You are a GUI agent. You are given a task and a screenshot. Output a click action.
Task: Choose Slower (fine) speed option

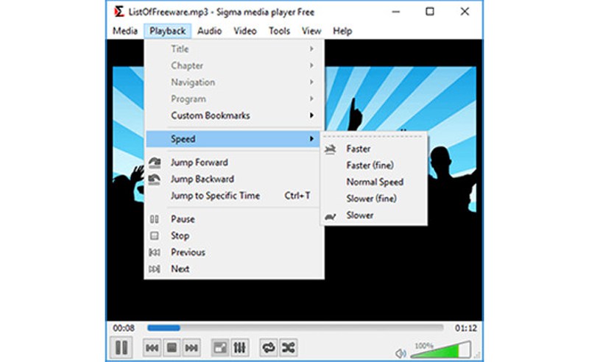coord(374,199)
